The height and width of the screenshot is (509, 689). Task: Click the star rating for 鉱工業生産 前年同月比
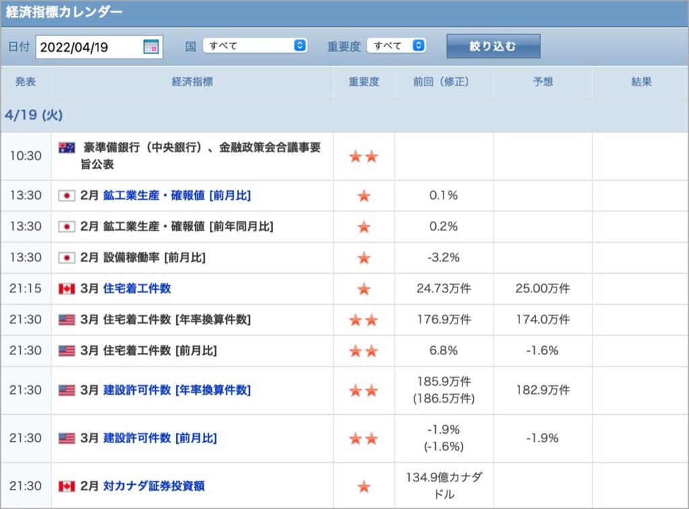pos(364,227)
